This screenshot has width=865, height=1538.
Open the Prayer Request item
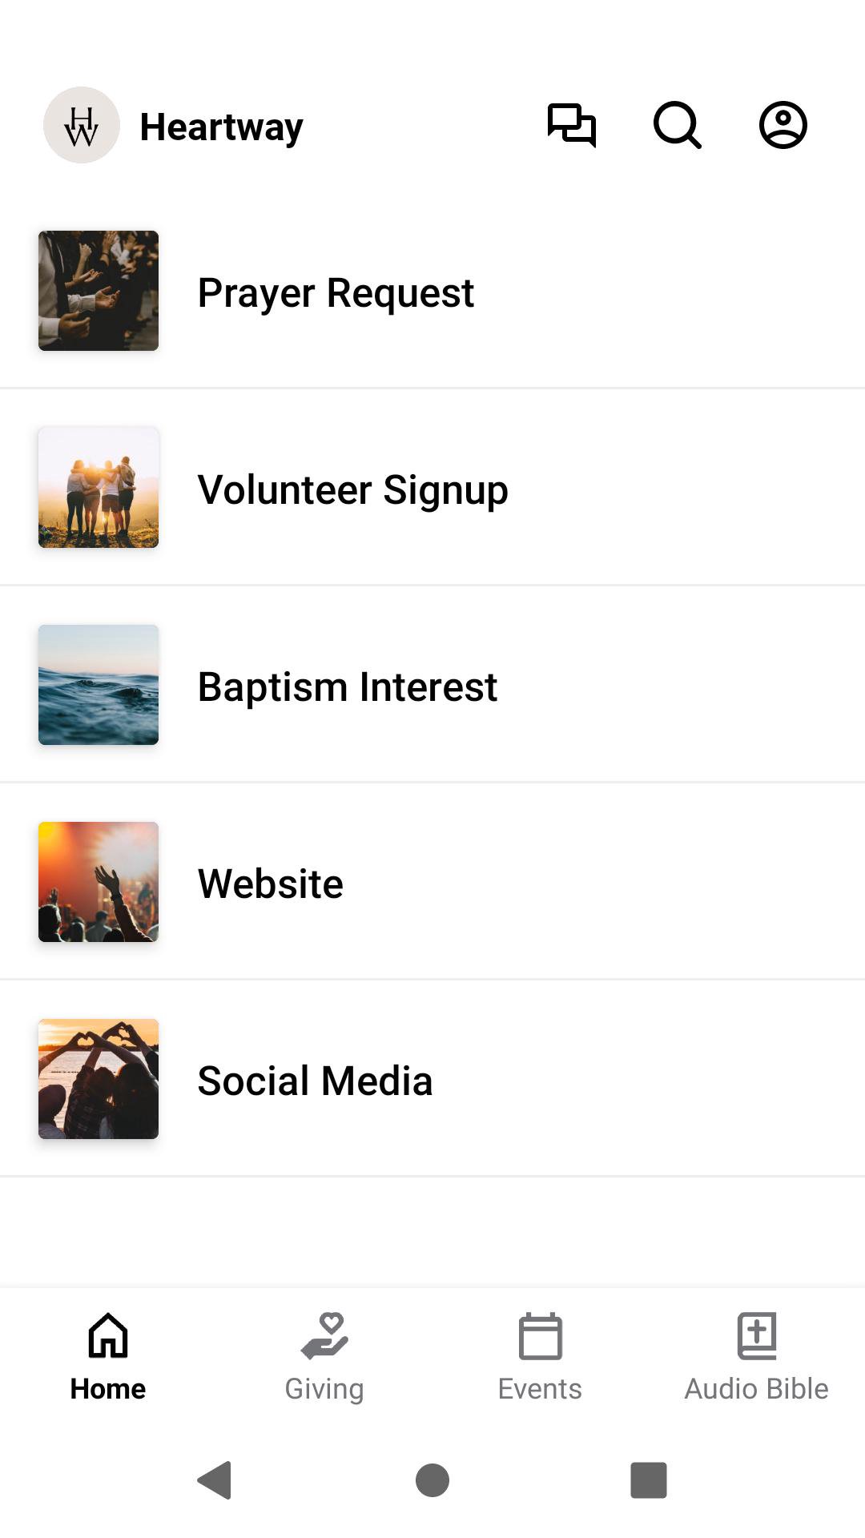coord(336,292)
